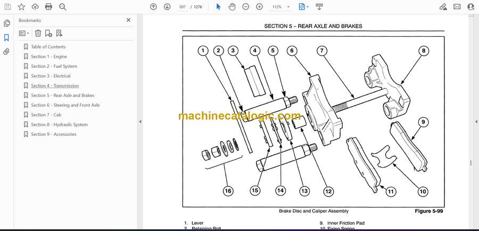Go to previous page with the up arrow

[153, 7]
